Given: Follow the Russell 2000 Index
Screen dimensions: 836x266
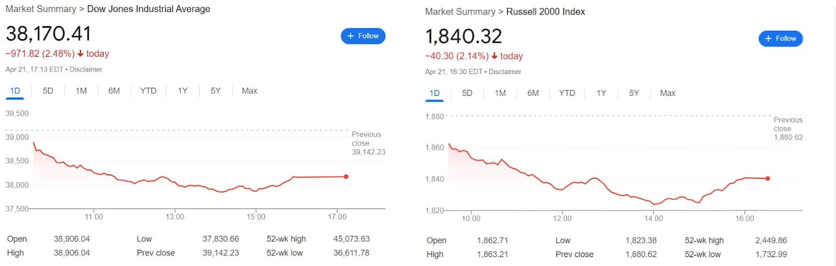Looking at the screenshot, I should coord(781,39).
